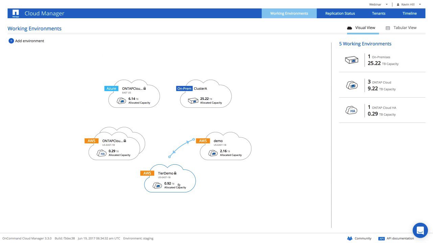433x243 pixels.
Task: Select the TierDemo environment name
Action: [165, 173]
